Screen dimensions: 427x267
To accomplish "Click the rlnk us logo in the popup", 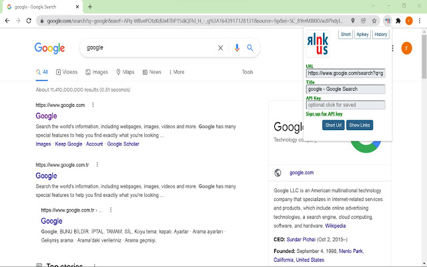I will (318, 43).
